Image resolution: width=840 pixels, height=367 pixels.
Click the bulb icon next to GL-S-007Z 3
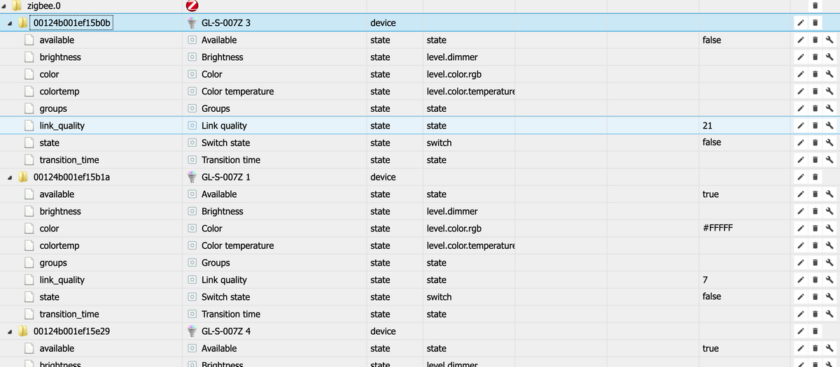[x=192, y=23]
